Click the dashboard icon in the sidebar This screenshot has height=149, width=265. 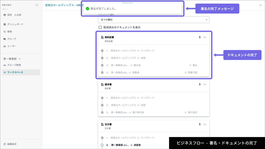click(x=5, y=24)
